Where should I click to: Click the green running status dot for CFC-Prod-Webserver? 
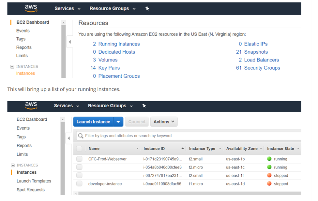click(269, 159)
